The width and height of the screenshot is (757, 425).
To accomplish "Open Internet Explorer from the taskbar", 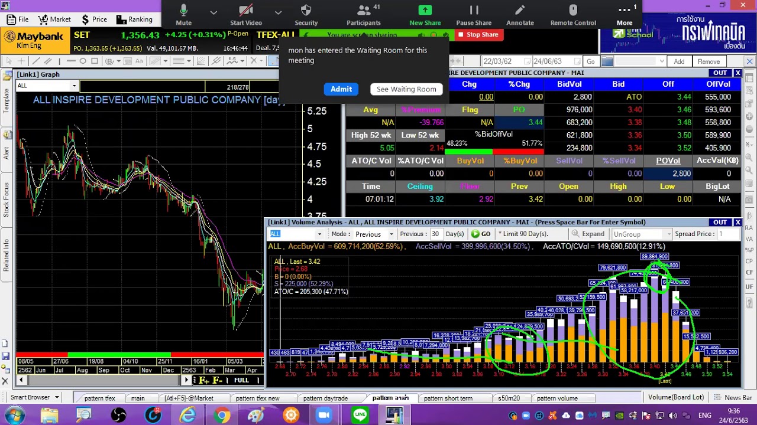I will 187,416.
